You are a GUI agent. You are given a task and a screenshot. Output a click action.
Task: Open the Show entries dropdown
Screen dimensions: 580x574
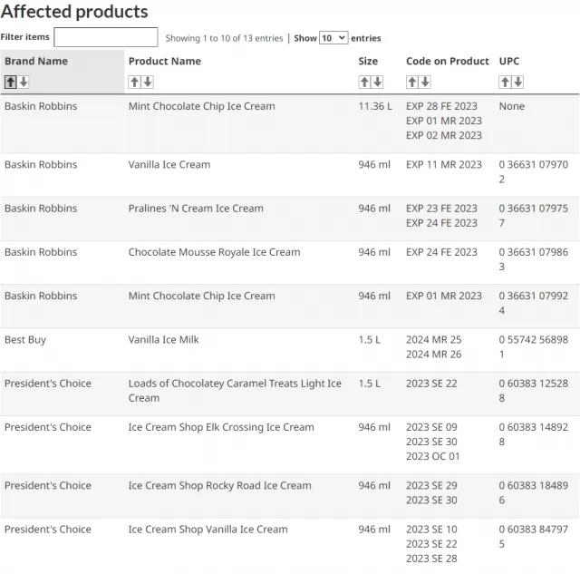click(333, 38)
